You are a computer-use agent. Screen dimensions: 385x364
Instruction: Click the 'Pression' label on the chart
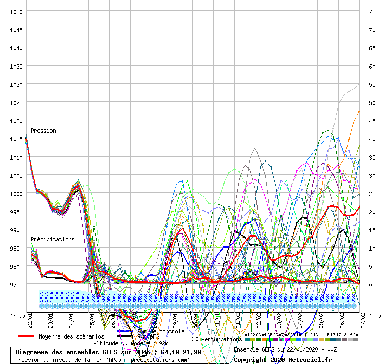(x=43, y=131)
